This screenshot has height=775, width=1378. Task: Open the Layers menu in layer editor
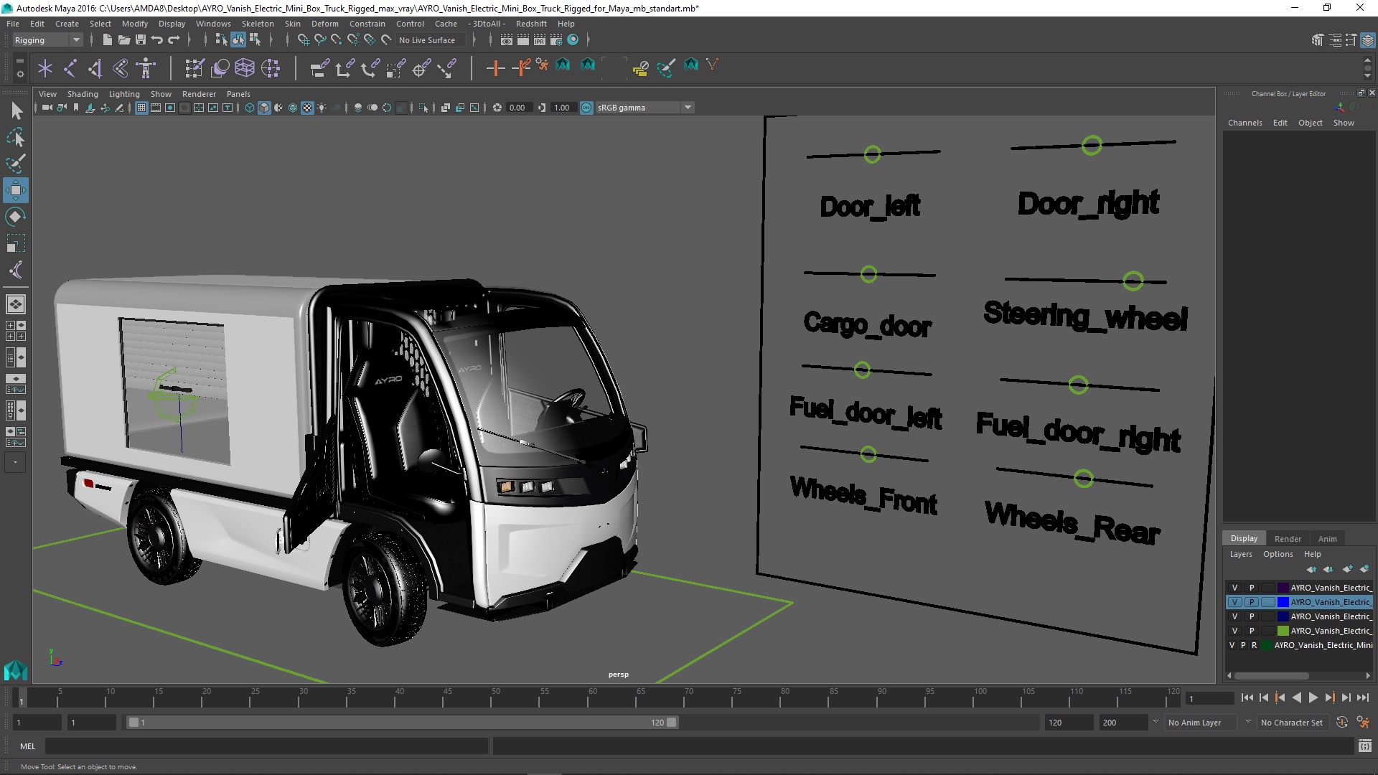[1241, 554]
